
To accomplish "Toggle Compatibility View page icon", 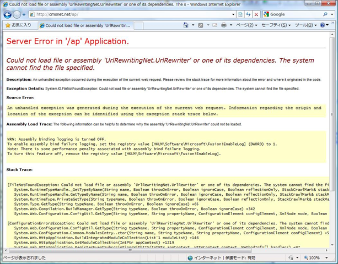I will tap(240, 14).
